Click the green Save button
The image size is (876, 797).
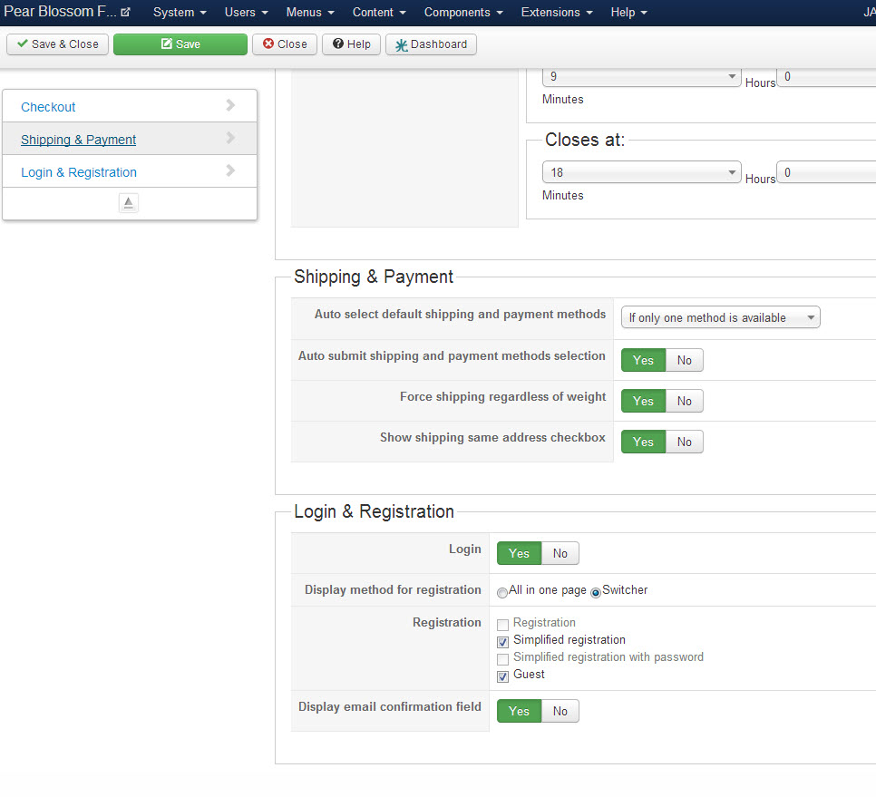click(x=180, y=44)
